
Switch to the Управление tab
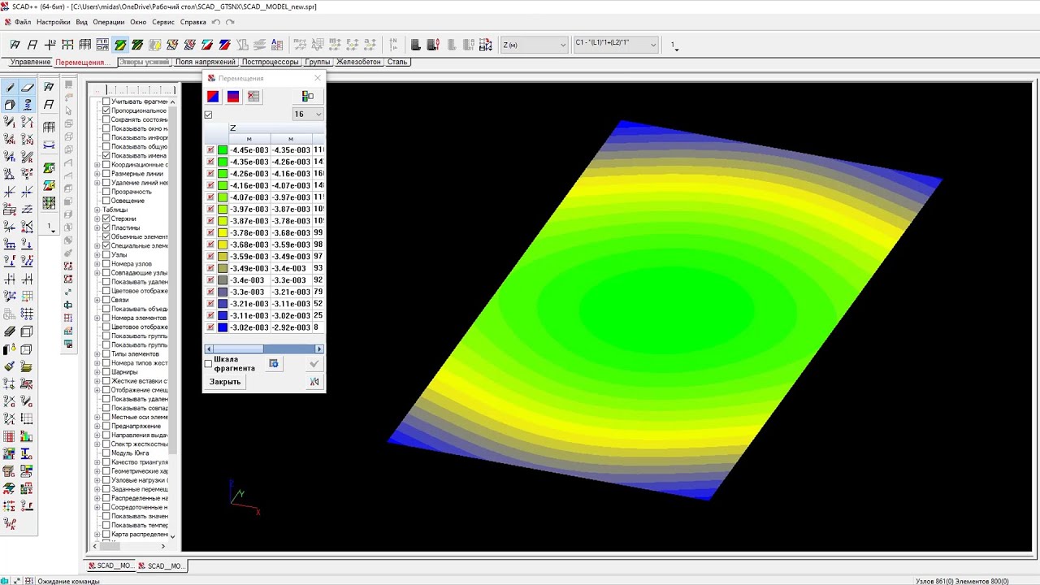tap(30, 62)
